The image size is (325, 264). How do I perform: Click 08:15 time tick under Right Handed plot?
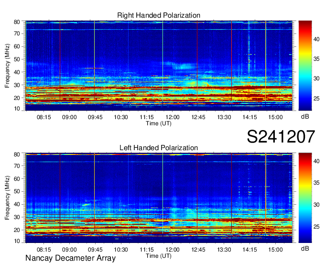[x=44, y=117]
